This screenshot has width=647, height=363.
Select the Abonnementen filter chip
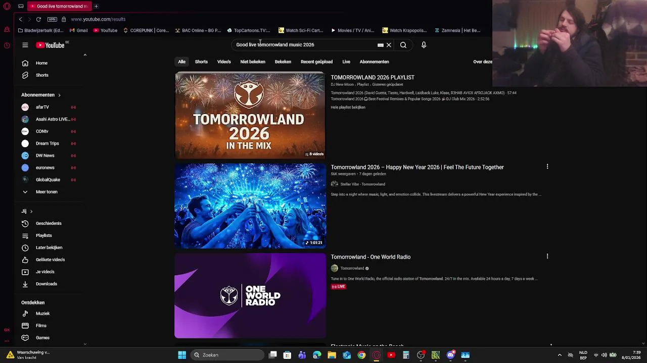[374, 62]
